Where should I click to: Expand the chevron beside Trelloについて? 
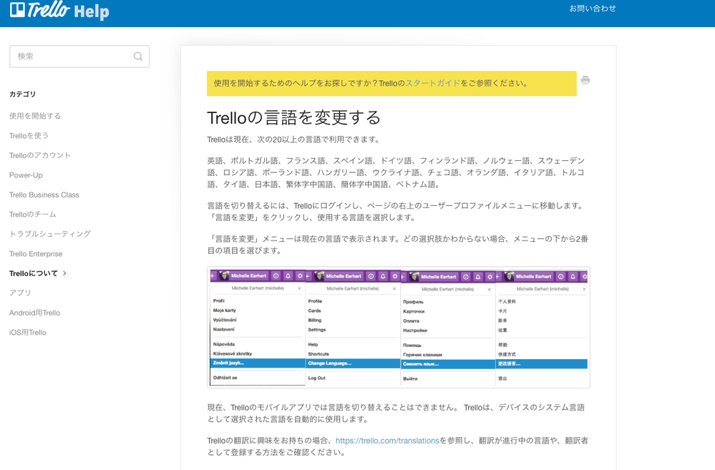click(64, 273)
